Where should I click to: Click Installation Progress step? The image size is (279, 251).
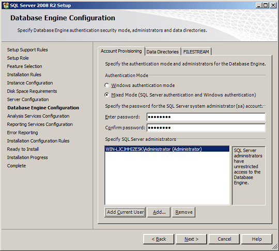pyautogui.click(x=27, y=157)
